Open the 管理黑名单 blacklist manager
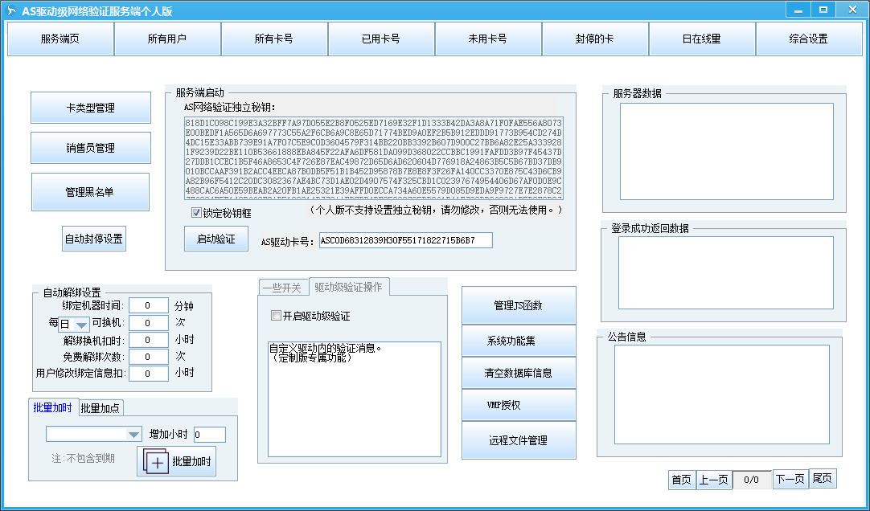 [90, 192]
